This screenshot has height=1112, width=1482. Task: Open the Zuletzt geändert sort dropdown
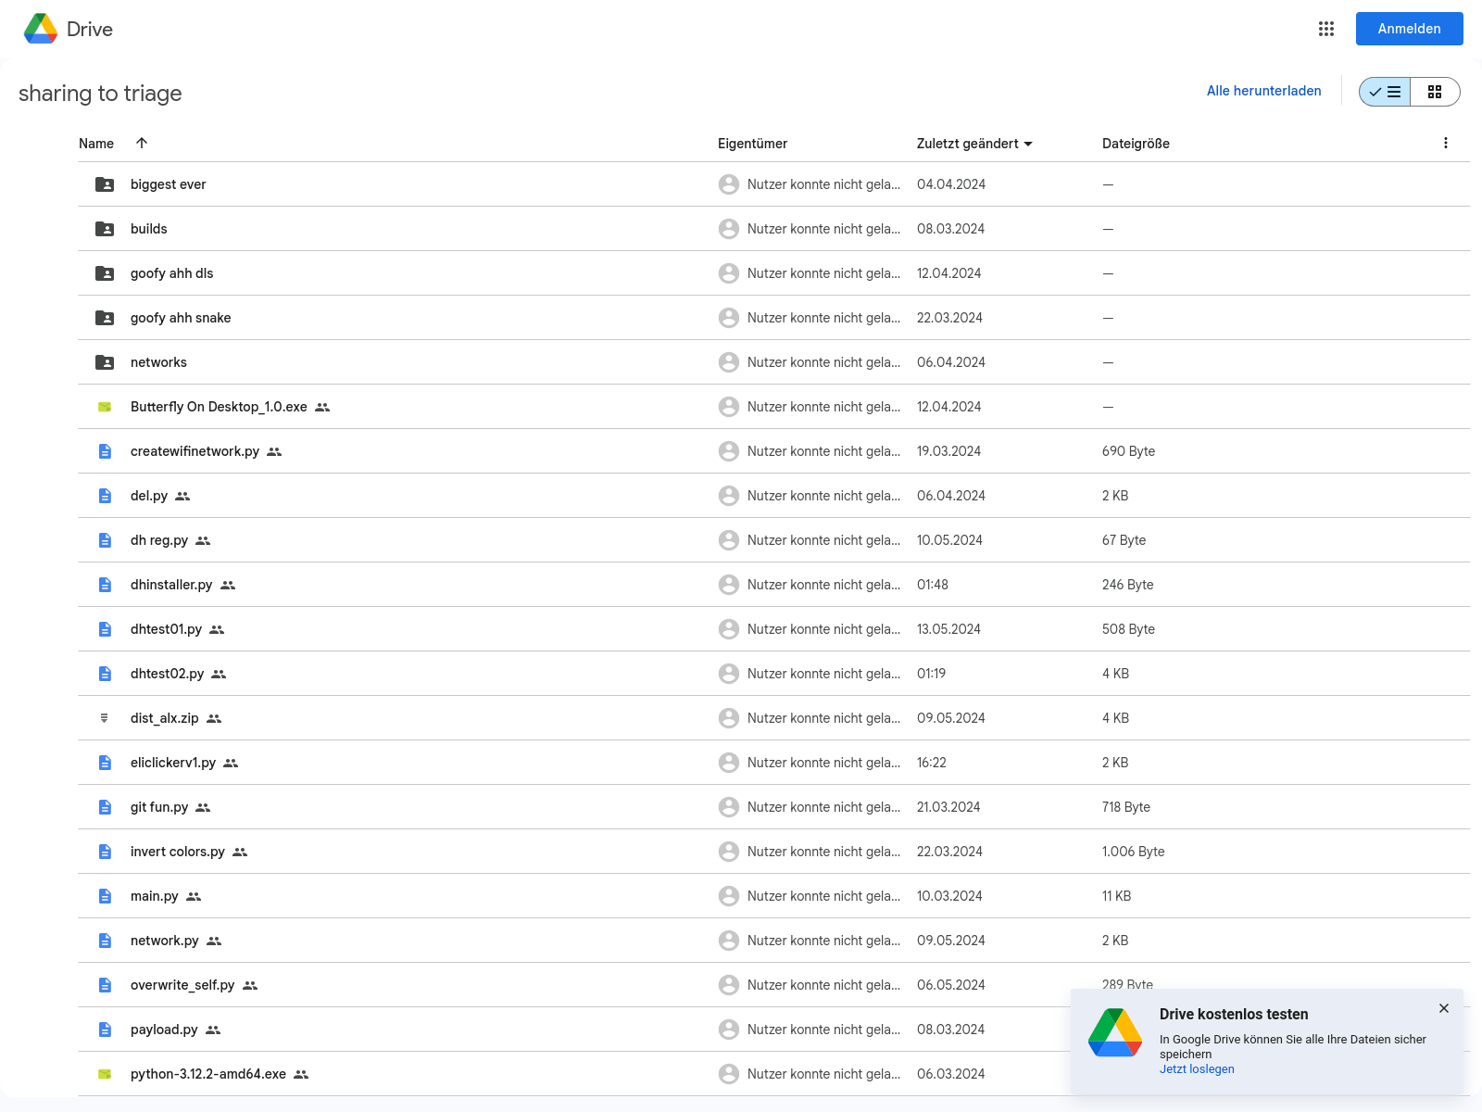tap(974, 144)
